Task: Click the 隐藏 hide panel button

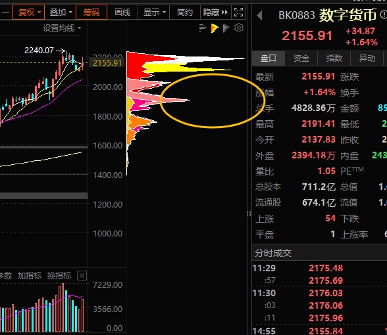Action: [x=215, y=12]
